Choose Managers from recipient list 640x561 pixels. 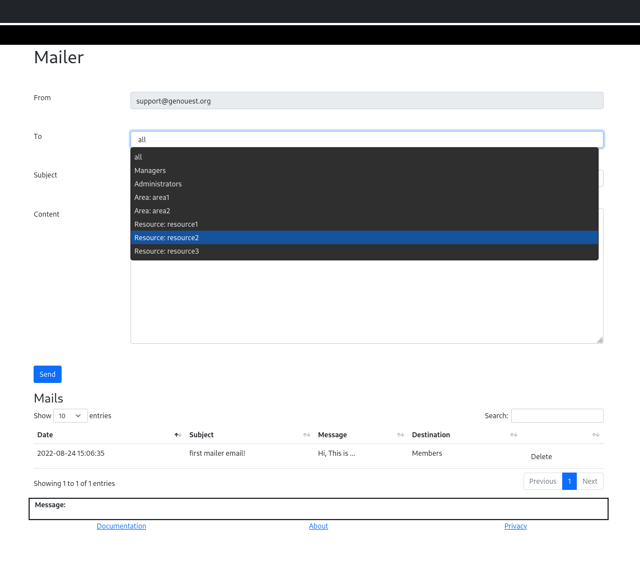coord(364,171)
